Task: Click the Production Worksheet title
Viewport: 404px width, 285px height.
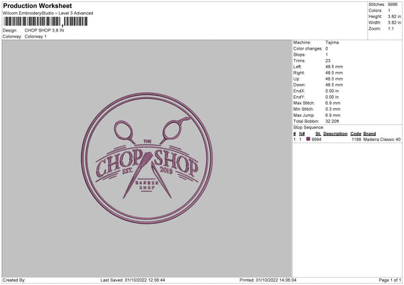Action: [37, 5]
